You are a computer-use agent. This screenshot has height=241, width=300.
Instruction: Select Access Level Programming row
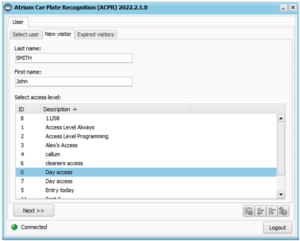coord(146,136)
